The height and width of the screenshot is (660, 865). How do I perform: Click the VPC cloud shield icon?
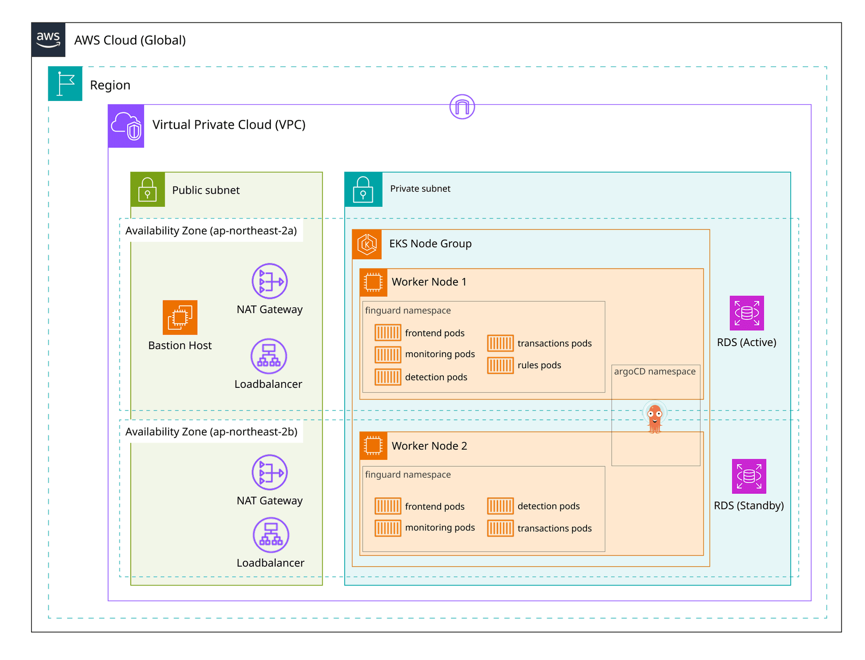coord(126,126)
